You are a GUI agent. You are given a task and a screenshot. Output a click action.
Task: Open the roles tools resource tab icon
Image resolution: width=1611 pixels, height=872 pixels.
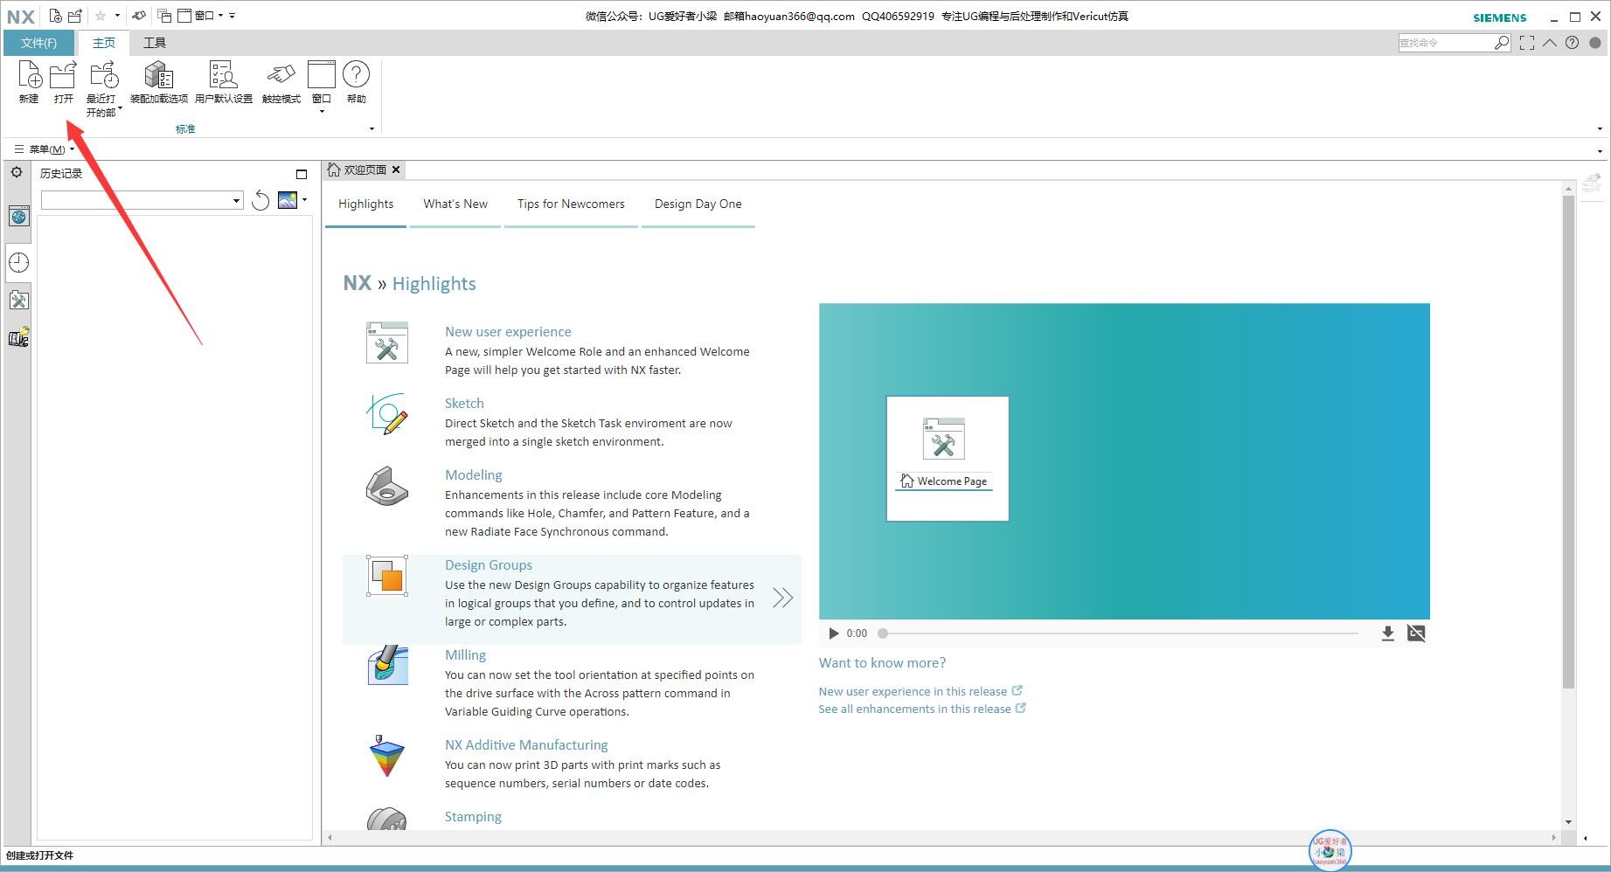pos(18,301)
